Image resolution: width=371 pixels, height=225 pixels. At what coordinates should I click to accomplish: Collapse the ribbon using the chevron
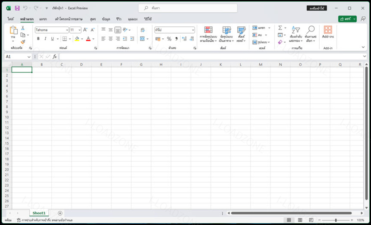(363, 47)
